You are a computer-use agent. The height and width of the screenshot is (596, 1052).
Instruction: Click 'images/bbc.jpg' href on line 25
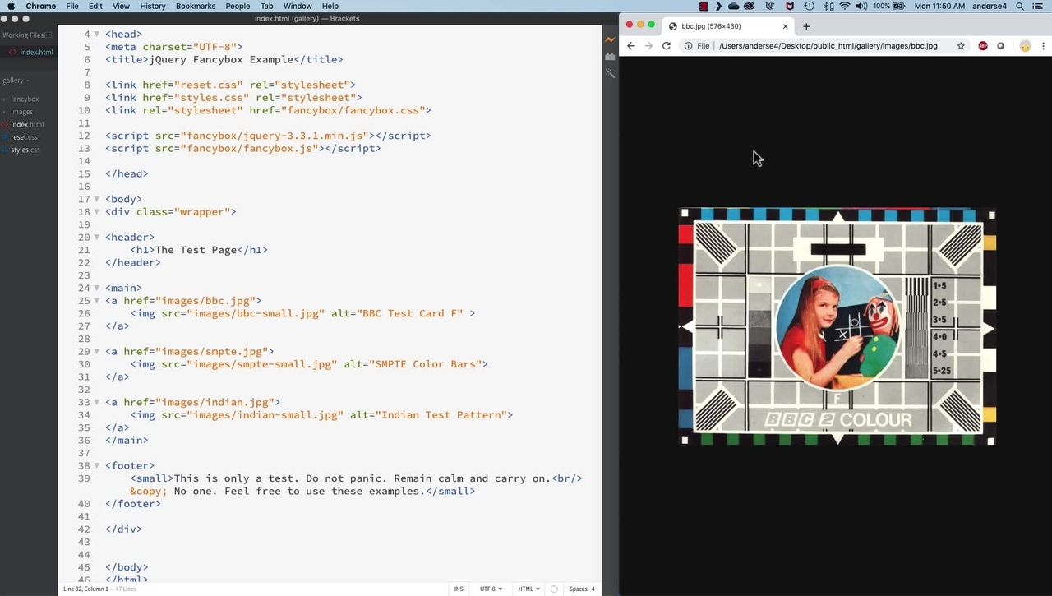pyautogui.click(x=208, y=301)
